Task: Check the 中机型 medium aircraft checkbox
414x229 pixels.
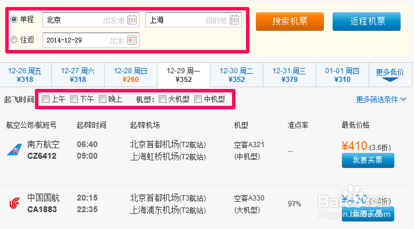Action: tap(198, 99)
